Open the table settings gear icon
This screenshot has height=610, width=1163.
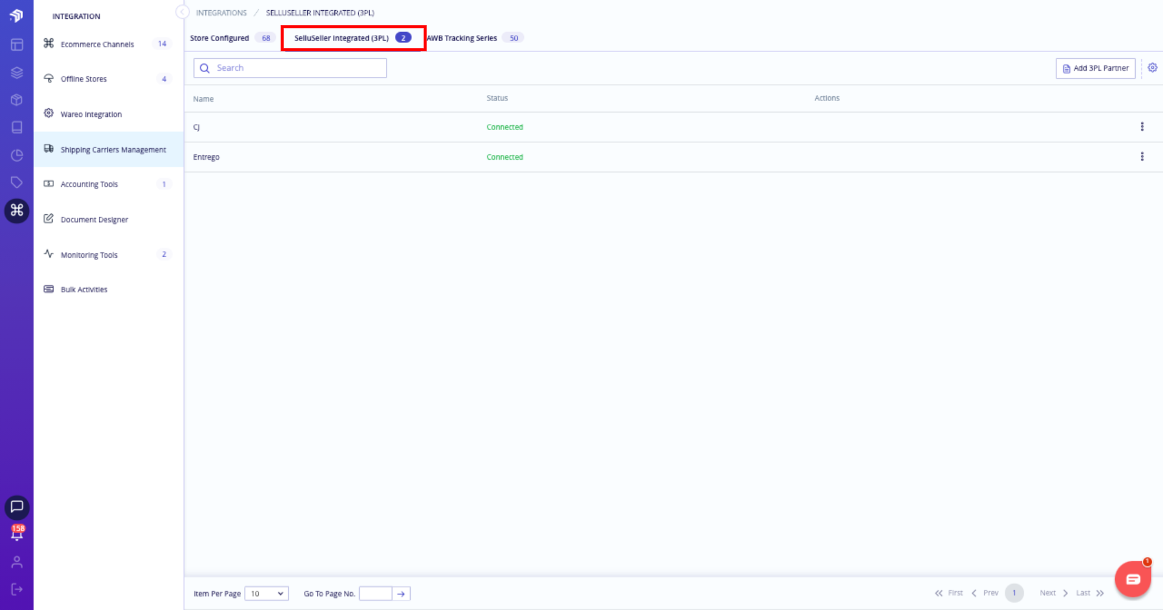pos(1153,68)
